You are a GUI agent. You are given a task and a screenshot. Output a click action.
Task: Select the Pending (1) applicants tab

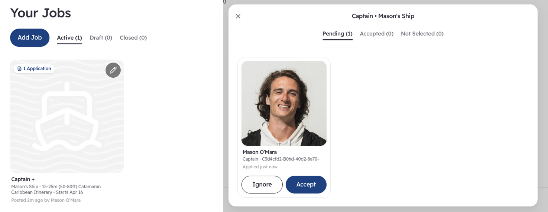[337, 34]
